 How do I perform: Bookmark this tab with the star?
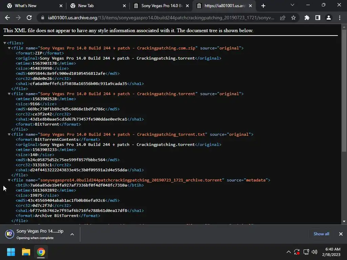[293, 18]
